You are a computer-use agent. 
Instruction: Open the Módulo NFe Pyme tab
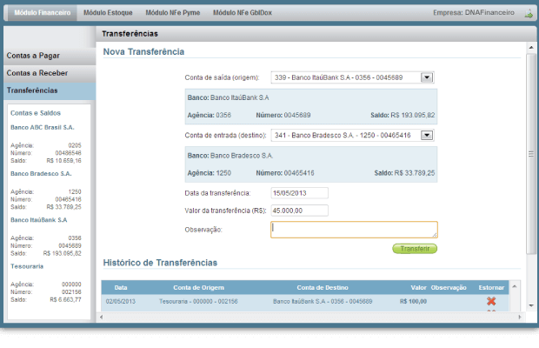click(x=173, y=13)
